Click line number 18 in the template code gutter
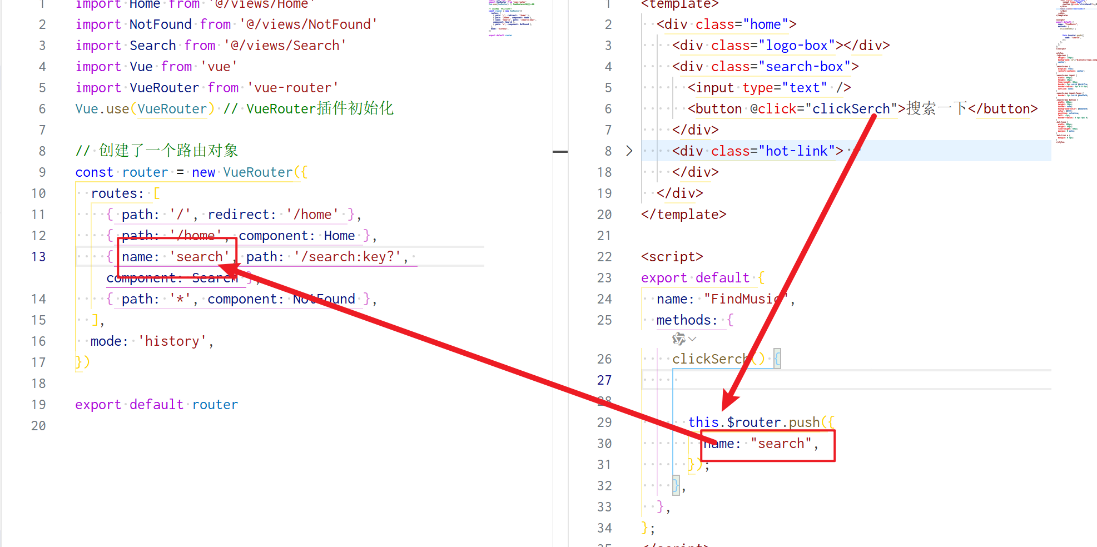Image resolution: width=1097 pixels, height=547 pixels. click(604, 172)
